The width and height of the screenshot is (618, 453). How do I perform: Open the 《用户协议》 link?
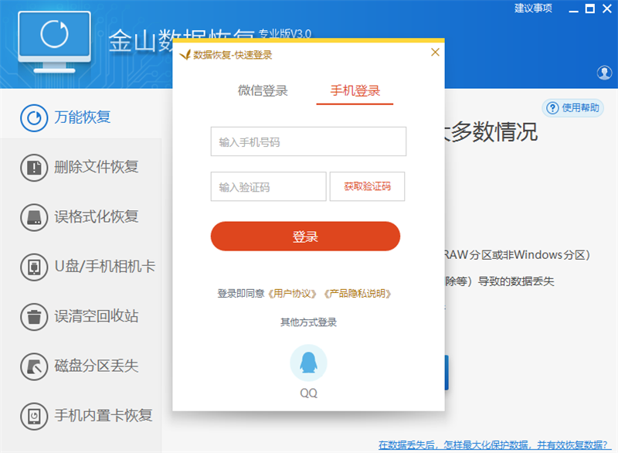coord(292,294)
